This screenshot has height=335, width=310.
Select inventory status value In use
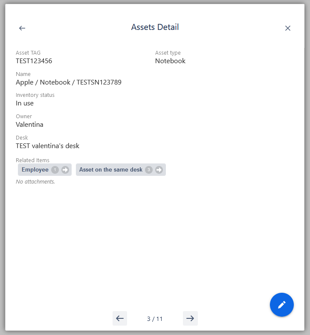pyautogui.click(x=25, y=103)
